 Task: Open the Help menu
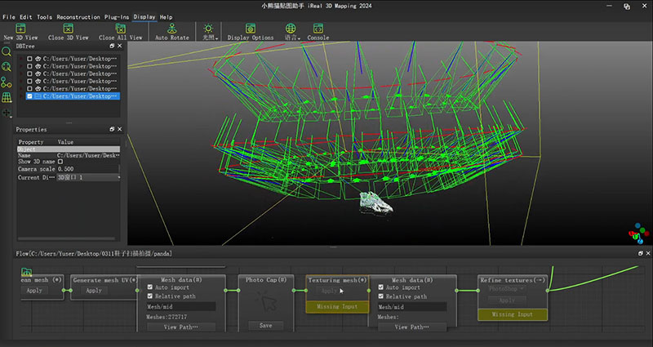click(166, 17)
